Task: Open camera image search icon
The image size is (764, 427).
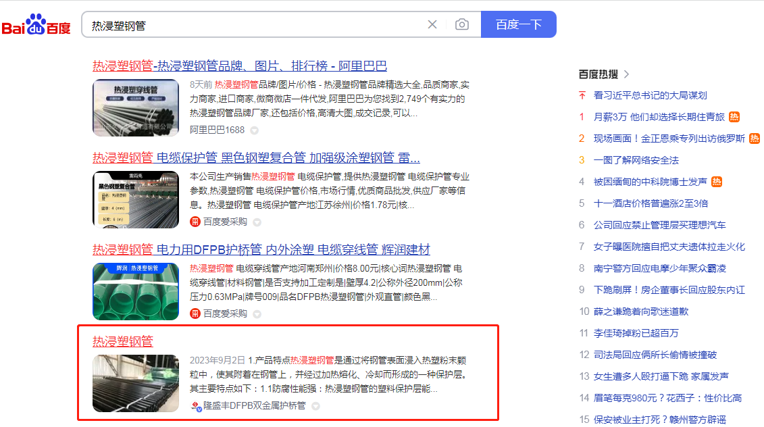Action: coord(462,24)
